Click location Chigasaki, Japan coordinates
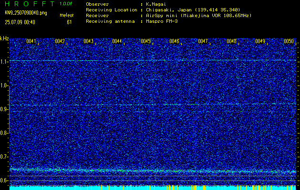The width and height of the screenshot is (300, 190). coord(193,10)
